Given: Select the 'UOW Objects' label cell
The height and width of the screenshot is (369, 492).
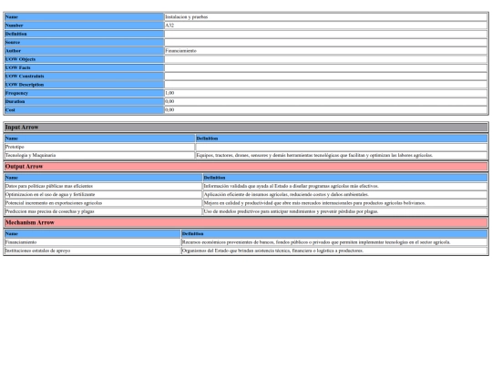Looking at the screenshot, I should pos(84,59).
